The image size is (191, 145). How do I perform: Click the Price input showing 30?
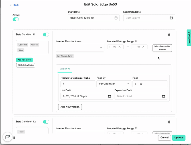(x=150, y=84)
